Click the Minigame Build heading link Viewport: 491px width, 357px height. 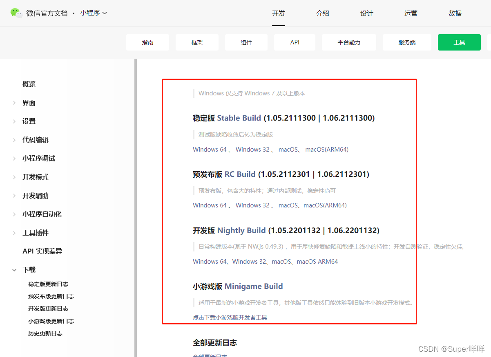(254, 286)
